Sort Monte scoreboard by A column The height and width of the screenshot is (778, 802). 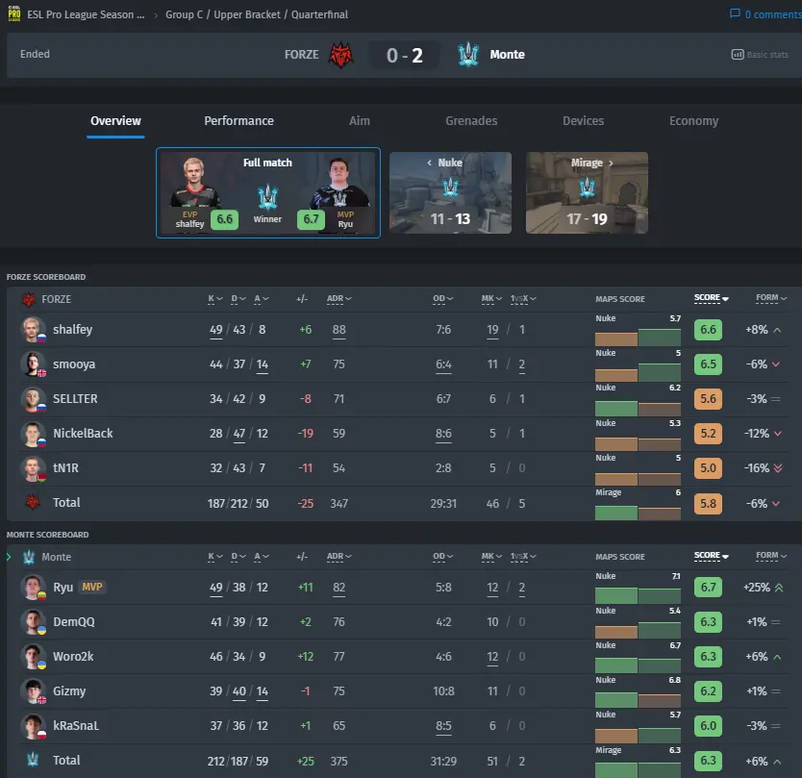262,557
